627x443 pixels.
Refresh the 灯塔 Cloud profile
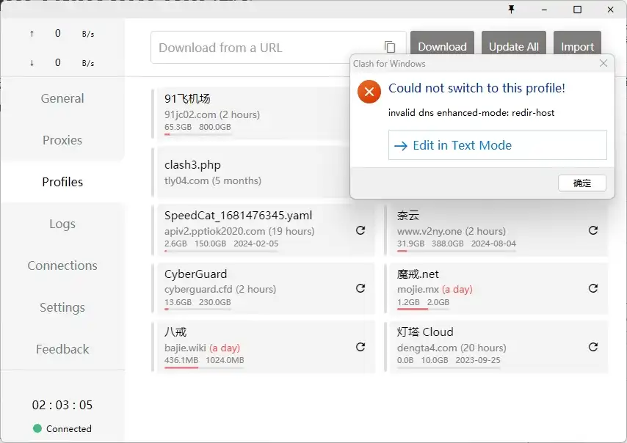click(593, 347)
